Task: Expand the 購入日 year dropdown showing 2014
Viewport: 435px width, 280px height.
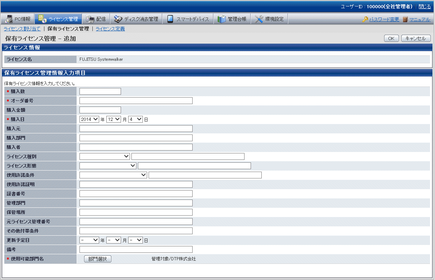Action: point(89,119)
